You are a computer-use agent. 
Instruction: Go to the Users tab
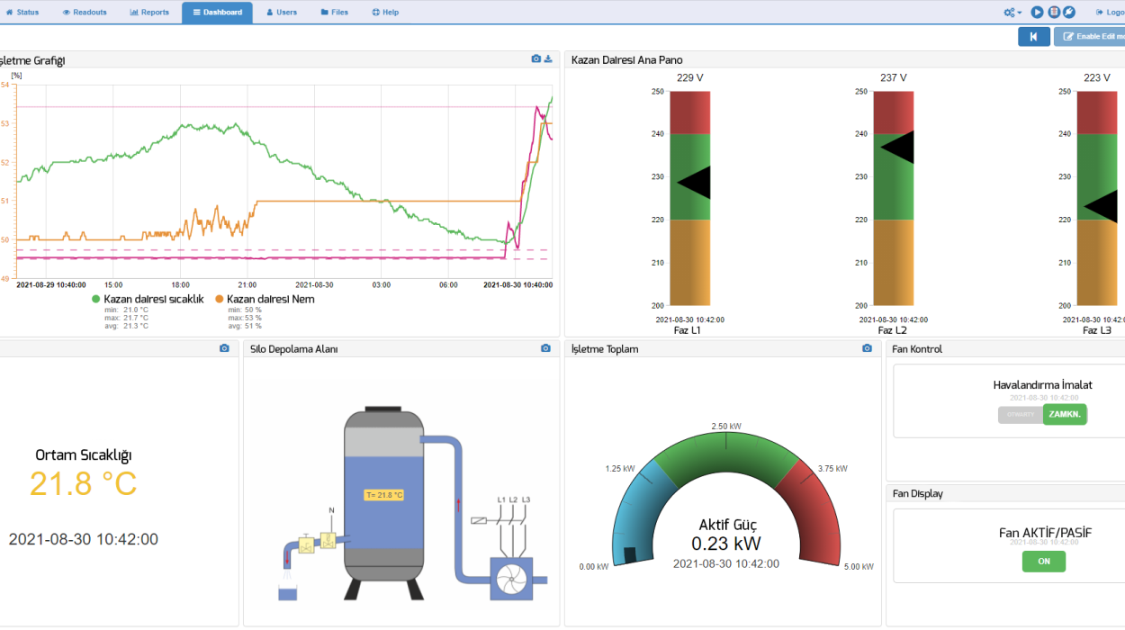tap(282, 13)
